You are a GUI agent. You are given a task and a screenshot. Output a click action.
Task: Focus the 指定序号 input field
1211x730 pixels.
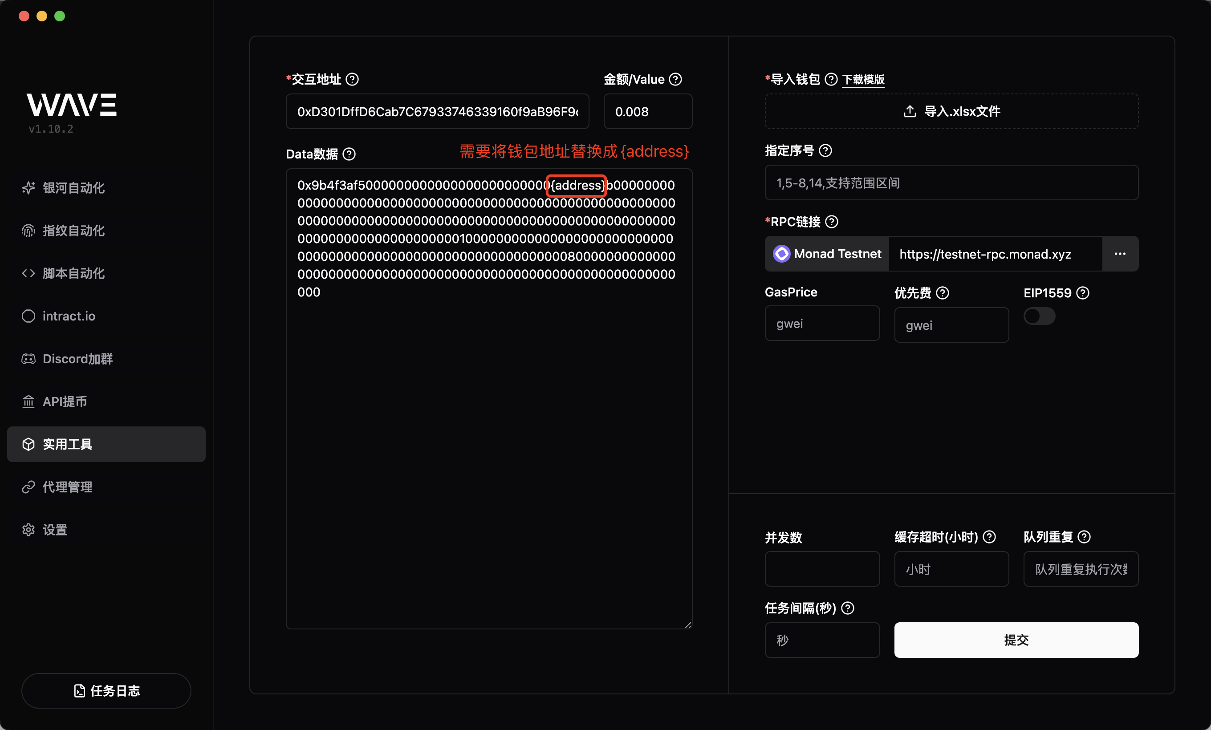click(951, 183)
